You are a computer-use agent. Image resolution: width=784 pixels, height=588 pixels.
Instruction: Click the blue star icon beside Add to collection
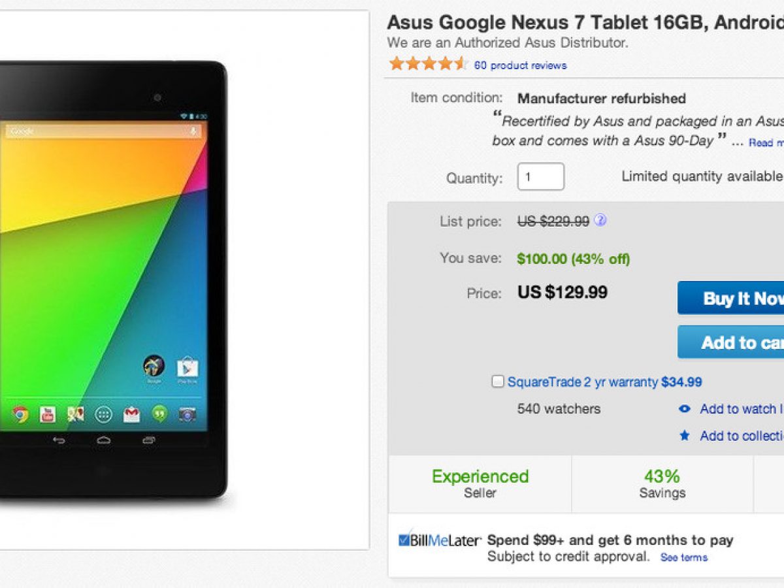[x=684, y=435]
